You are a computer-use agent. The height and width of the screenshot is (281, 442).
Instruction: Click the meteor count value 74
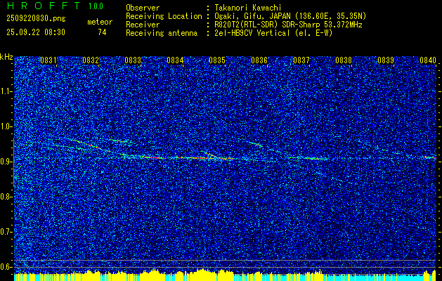click(x=102, y=32)
